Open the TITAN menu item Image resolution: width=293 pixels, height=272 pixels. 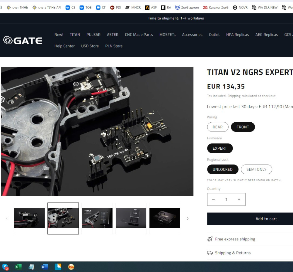coord(75,35)
